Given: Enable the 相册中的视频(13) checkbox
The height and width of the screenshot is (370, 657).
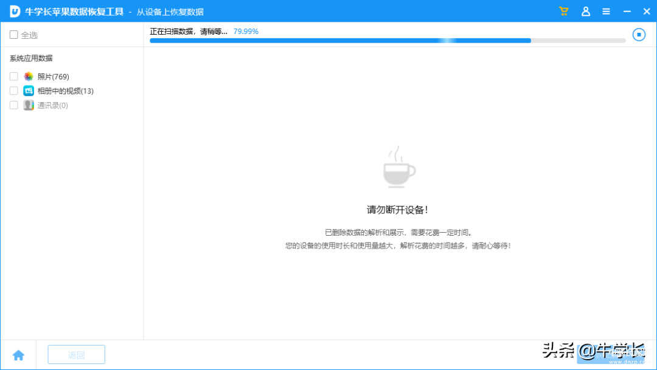Looking at the screenshot, I should click(x=14, y=91).
